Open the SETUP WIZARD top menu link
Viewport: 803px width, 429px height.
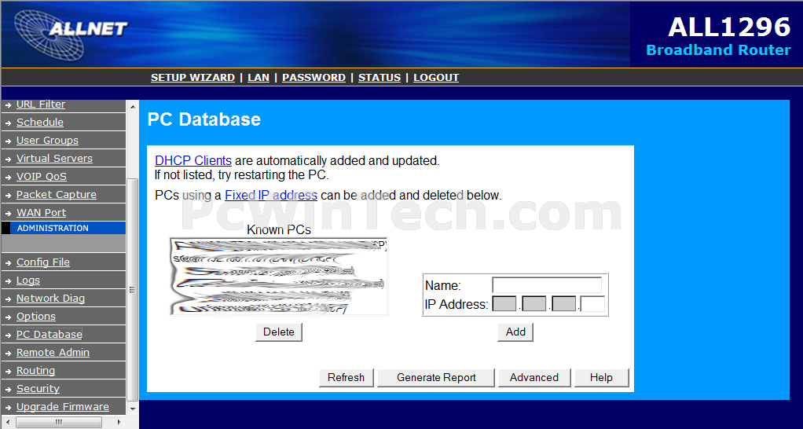click(x=192, y=77)
